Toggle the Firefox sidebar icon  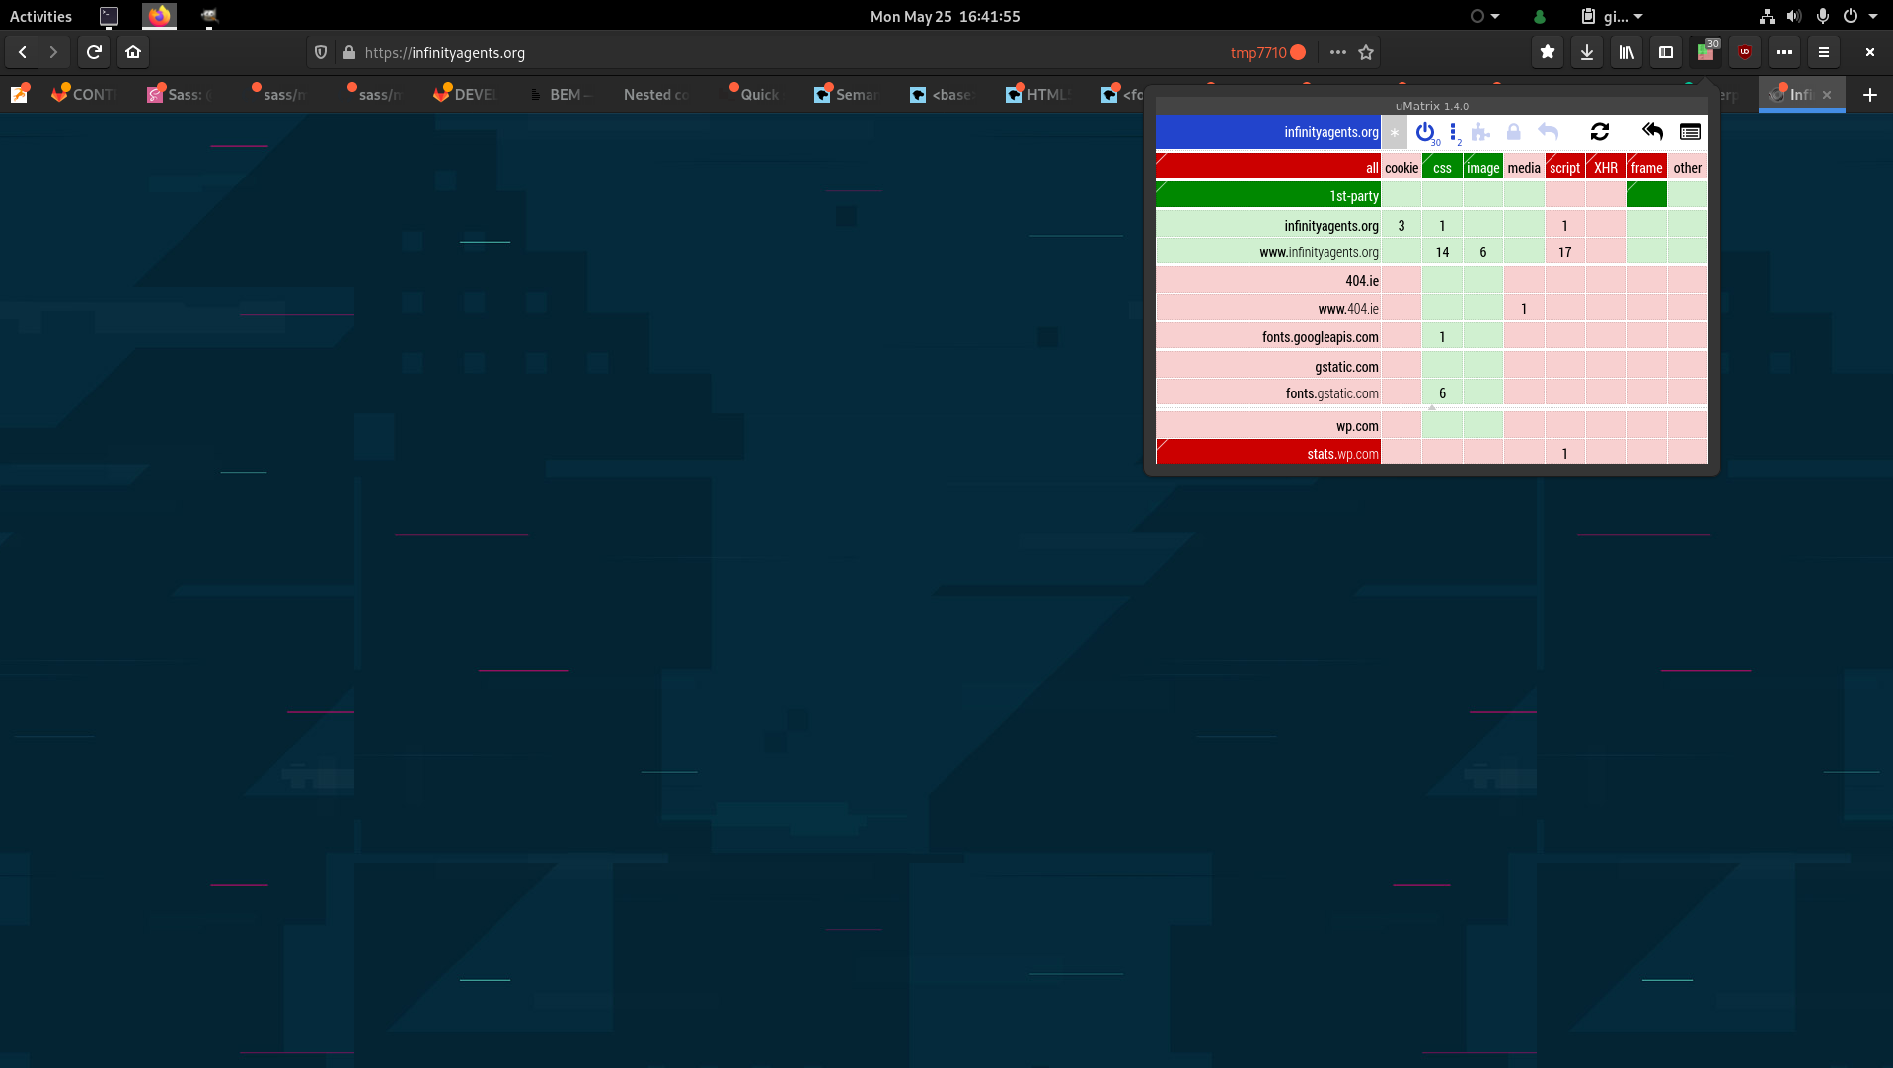1666,52
